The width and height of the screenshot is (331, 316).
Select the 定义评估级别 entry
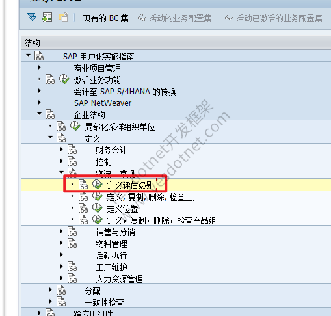click(x=130, y=185)
